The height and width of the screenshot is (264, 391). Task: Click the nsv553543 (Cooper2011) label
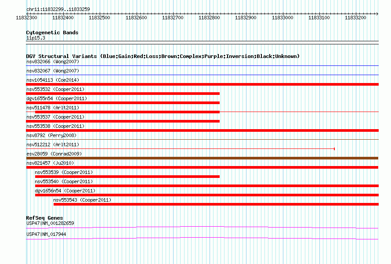[82, 200]
